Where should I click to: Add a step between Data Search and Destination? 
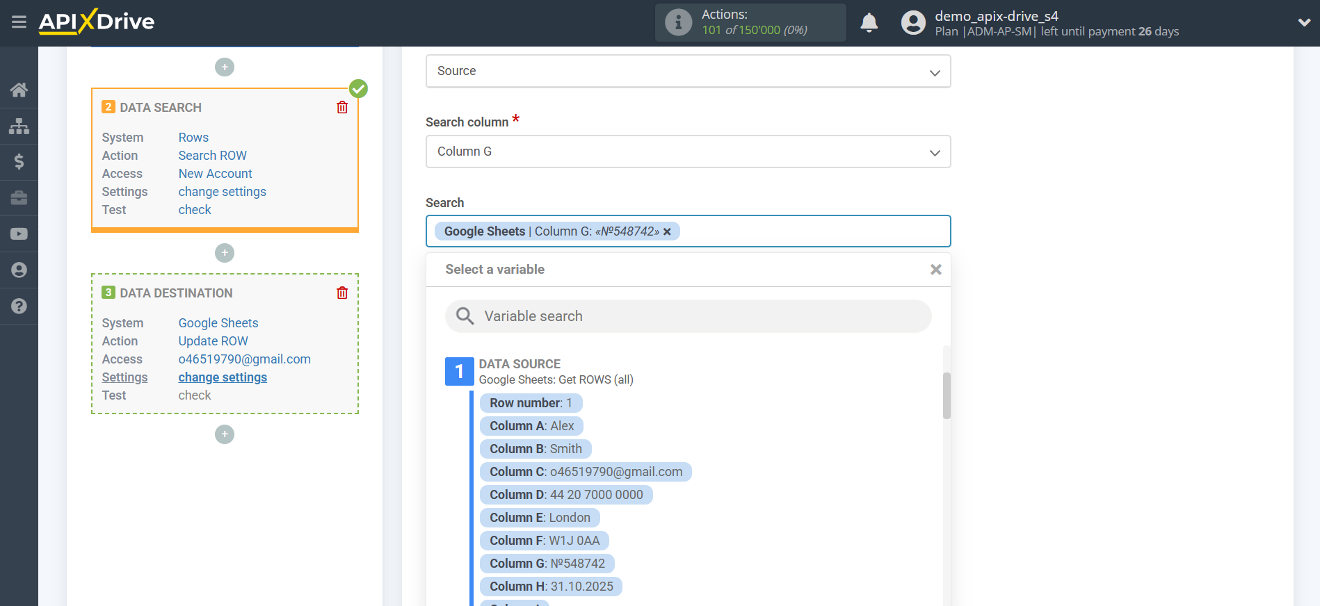click(x=225, y=253)
